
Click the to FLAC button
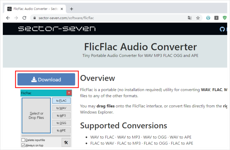point(61,101)
